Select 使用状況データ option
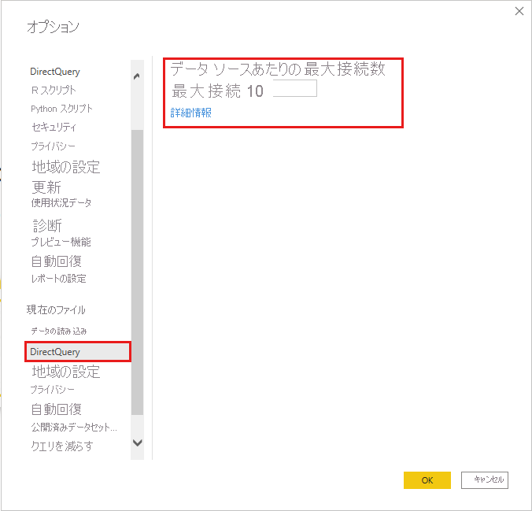Screen dimensions: 532x511 61,202
